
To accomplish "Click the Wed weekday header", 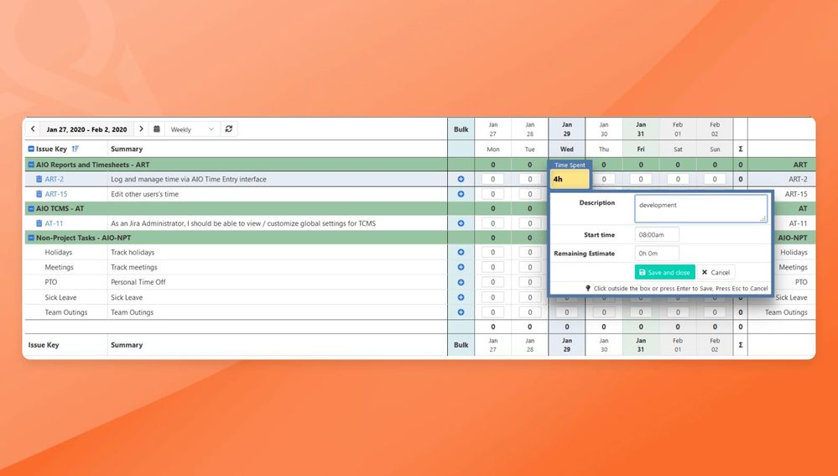I will 566,149.
